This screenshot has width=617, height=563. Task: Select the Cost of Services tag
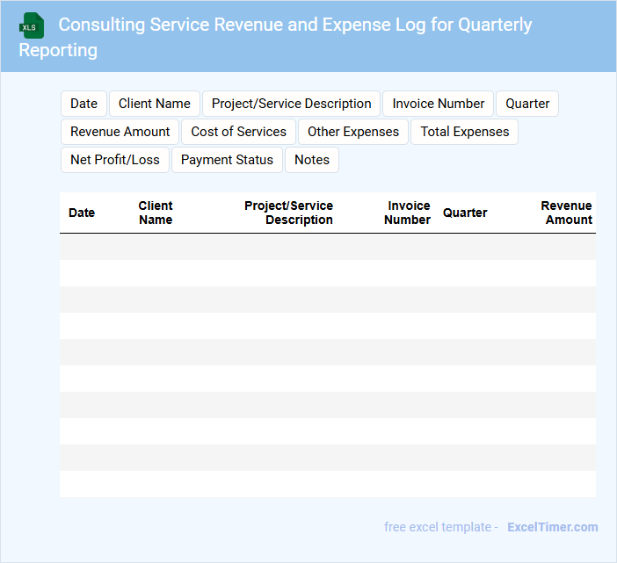238,132
